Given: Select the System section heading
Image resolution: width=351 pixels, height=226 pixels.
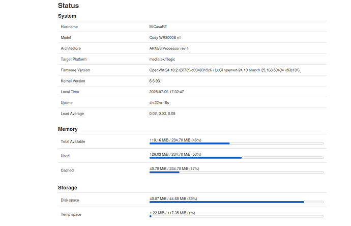Looking at the screenshot, I should [x=67, y=16].
